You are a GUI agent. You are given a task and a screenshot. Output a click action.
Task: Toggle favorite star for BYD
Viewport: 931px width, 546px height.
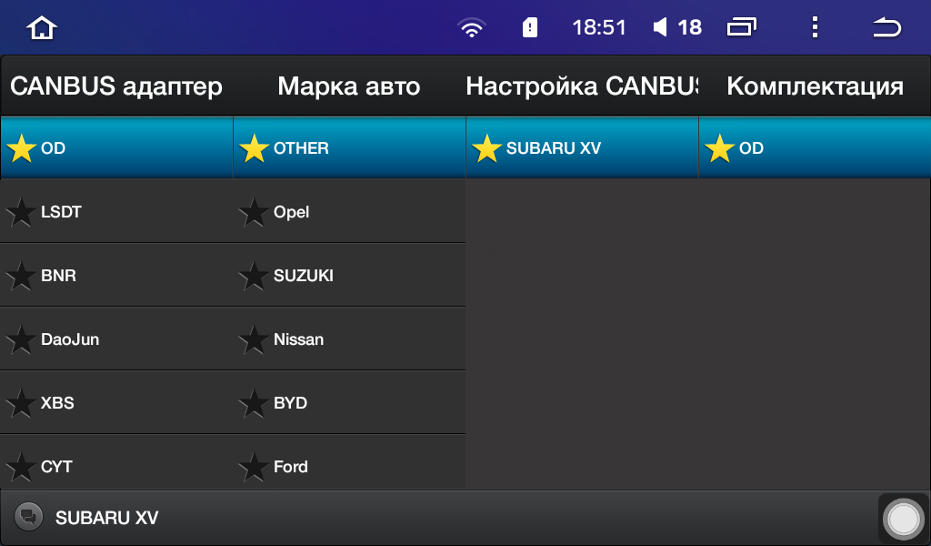tap(255, 403)
